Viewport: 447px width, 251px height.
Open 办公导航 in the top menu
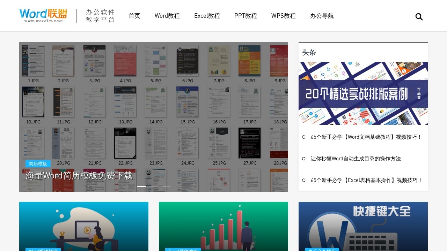point(322,16)
